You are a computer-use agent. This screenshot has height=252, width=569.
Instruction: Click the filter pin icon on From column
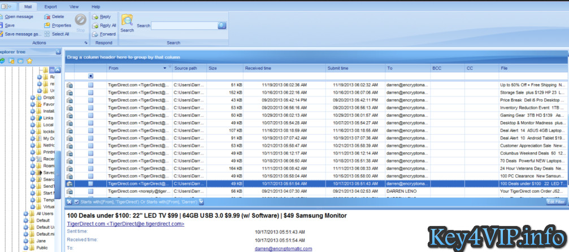pyautogui.click(x=170, y=67)
